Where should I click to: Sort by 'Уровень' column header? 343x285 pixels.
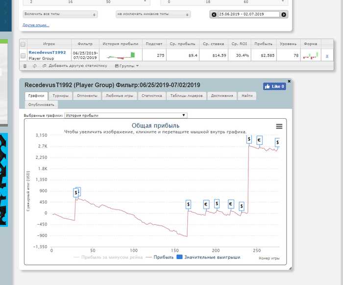point(288,44)
